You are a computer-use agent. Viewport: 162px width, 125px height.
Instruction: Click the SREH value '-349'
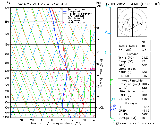(x=145, y=111)
